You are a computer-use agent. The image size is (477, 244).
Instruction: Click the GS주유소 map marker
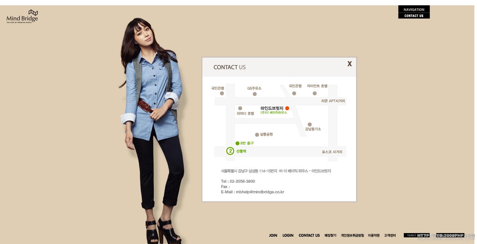coord(255,94)
